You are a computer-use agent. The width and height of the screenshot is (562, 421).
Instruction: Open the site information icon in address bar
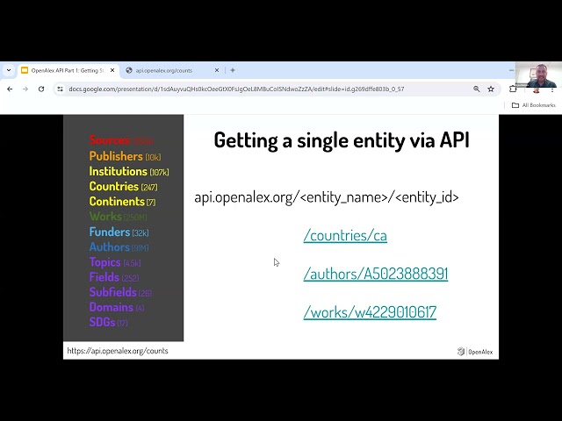pyautogui.click(x=61, y=89)
